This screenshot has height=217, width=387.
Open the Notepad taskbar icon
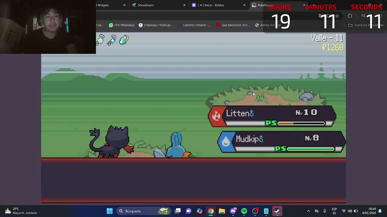click(x=266, y=211)
